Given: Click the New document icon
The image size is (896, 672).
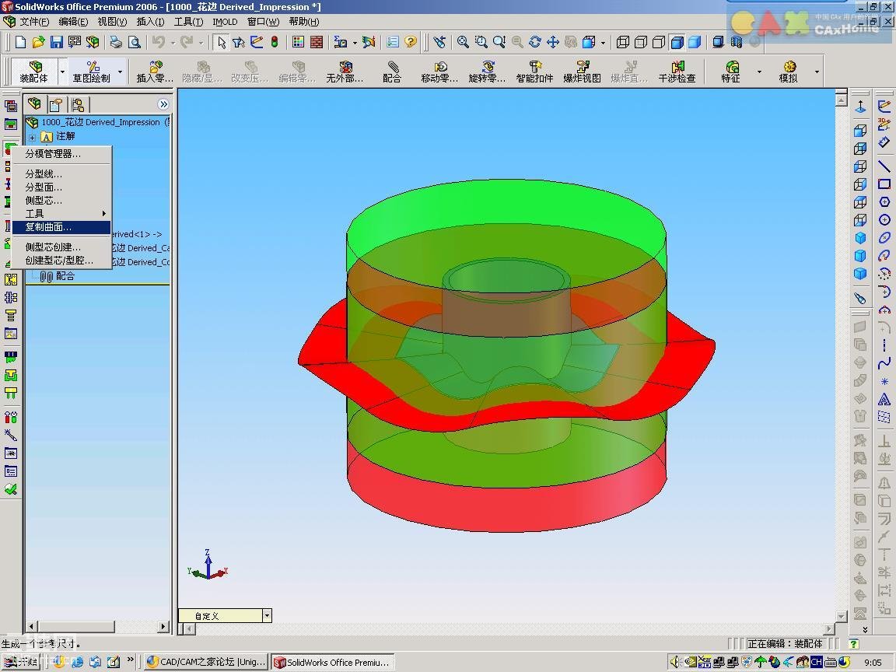Looking at the screenshot, I should pos(20,42).
